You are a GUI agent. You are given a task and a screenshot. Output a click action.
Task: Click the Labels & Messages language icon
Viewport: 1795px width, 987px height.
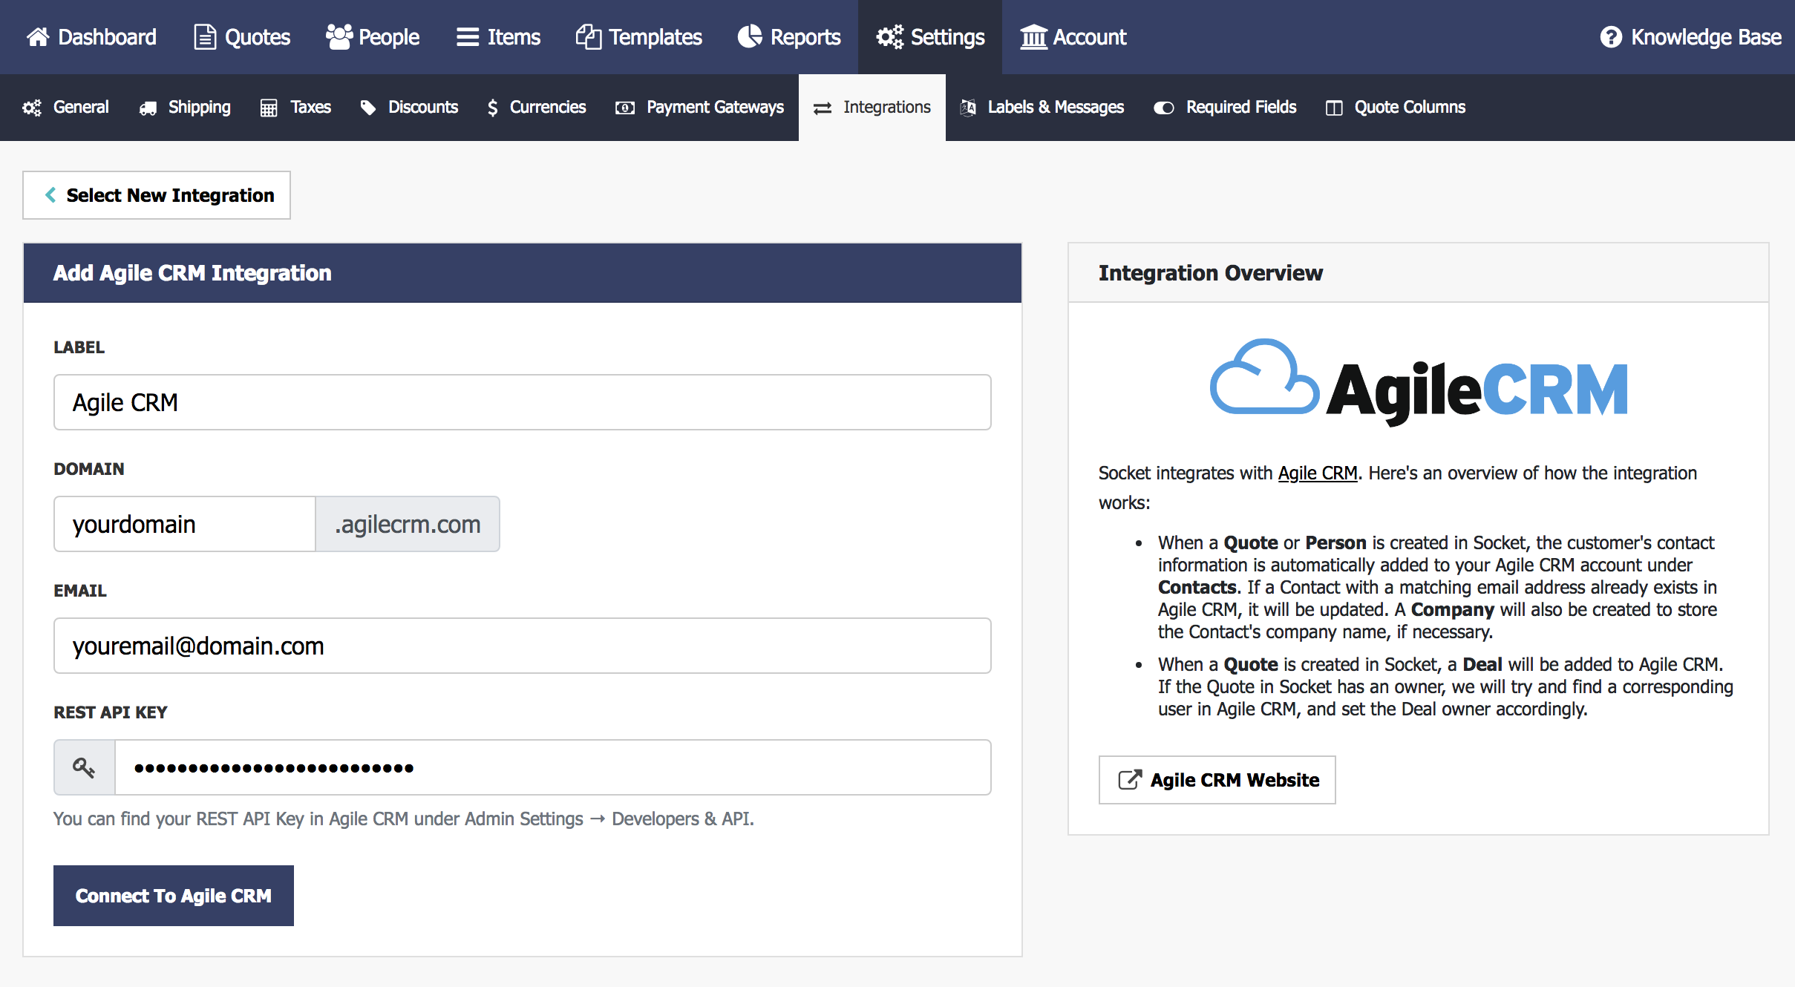tap(968, 108)
